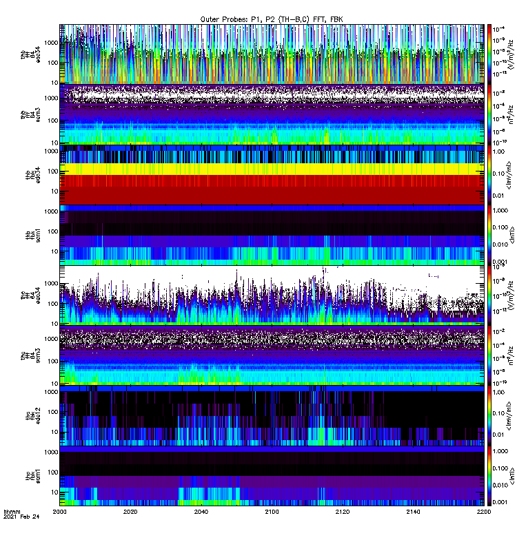Click the '2200' time axis tick label

pos(484,512)
